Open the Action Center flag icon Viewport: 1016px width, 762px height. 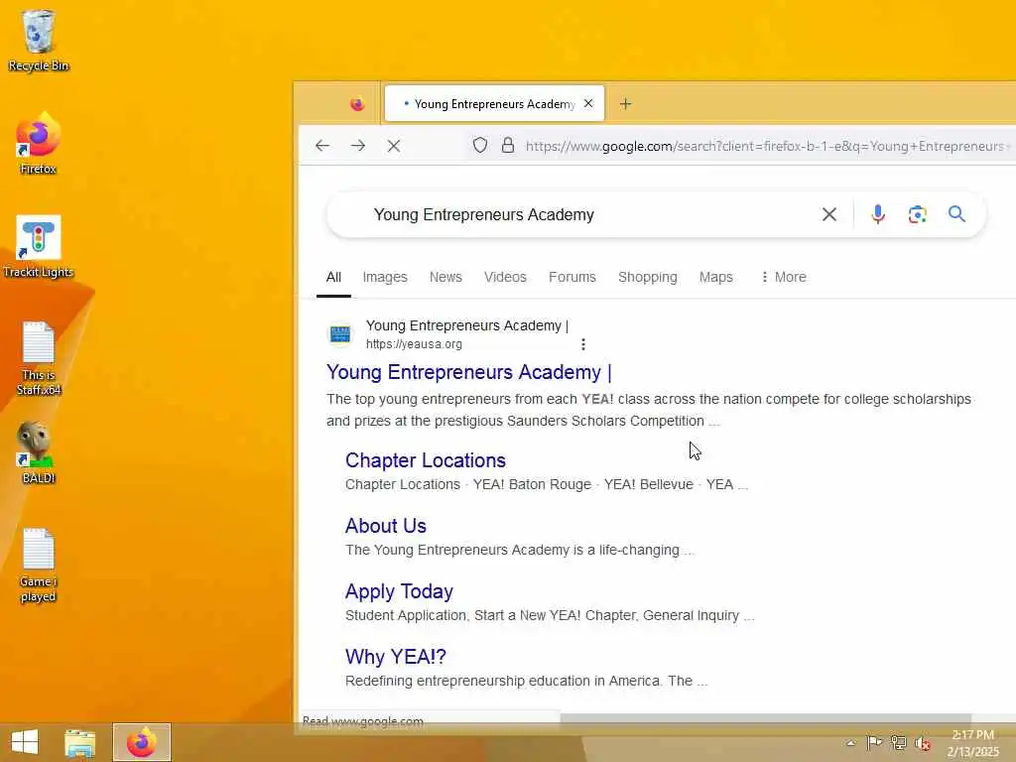click(874, 742)
